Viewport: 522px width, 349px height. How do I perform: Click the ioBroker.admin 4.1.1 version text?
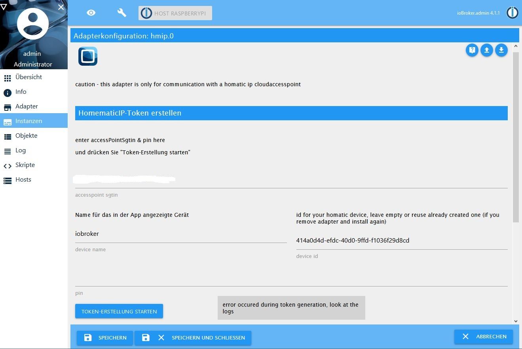[478, 13]
